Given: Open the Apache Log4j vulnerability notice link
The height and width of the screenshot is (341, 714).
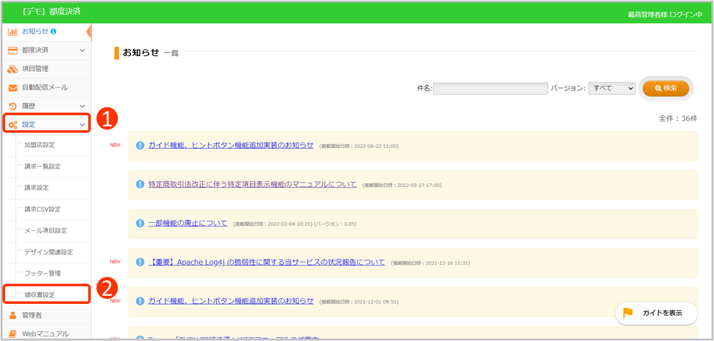Looking at the screenshot, I should click(267, 262).
